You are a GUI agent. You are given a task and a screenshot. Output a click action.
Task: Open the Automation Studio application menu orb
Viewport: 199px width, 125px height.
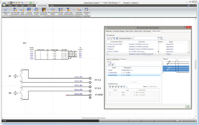(5, 4)
